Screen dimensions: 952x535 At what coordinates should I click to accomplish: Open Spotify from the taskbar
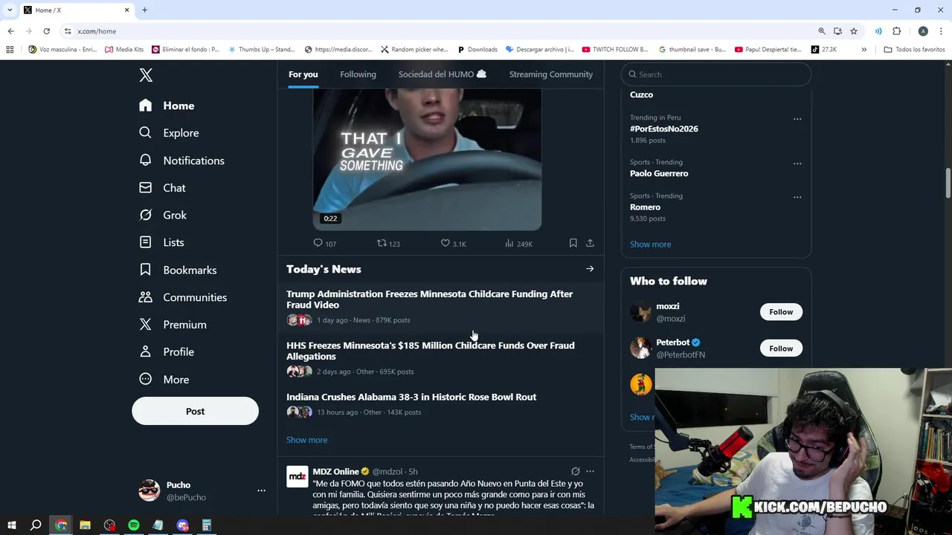pos(134,525)
